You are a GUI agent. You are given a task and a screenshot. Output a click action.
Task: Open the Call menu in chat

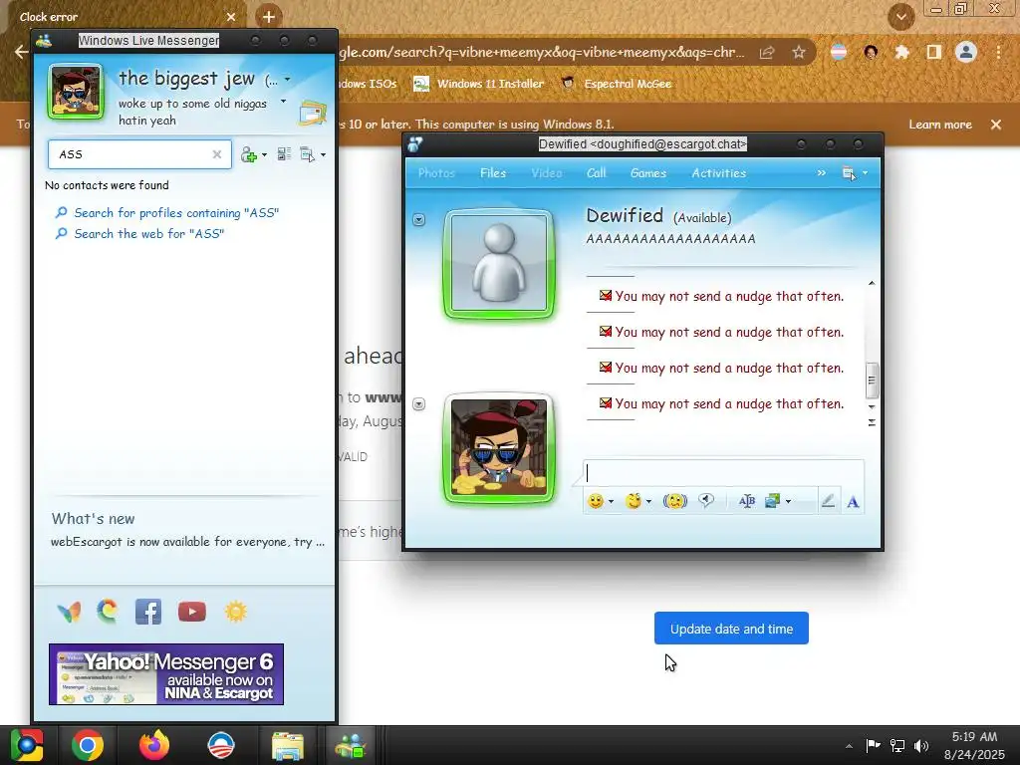point(596,173)
